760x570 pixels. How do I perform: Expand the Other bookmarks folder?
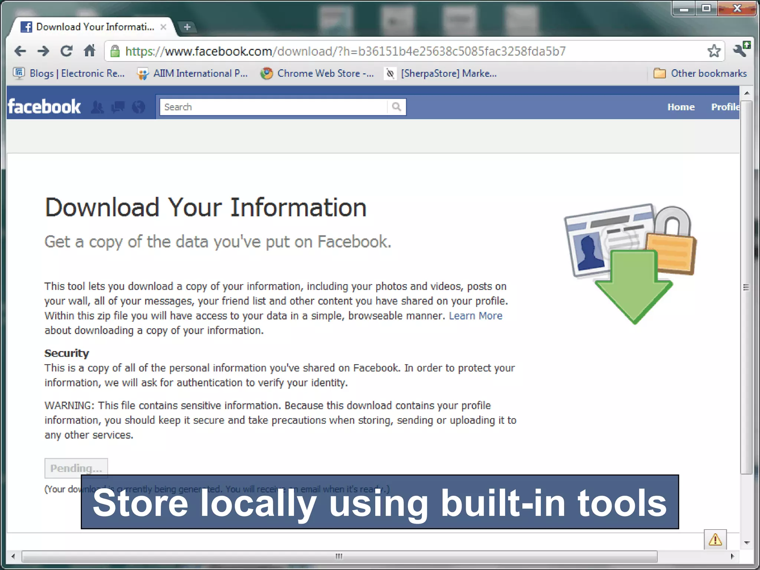coord(700,73)
